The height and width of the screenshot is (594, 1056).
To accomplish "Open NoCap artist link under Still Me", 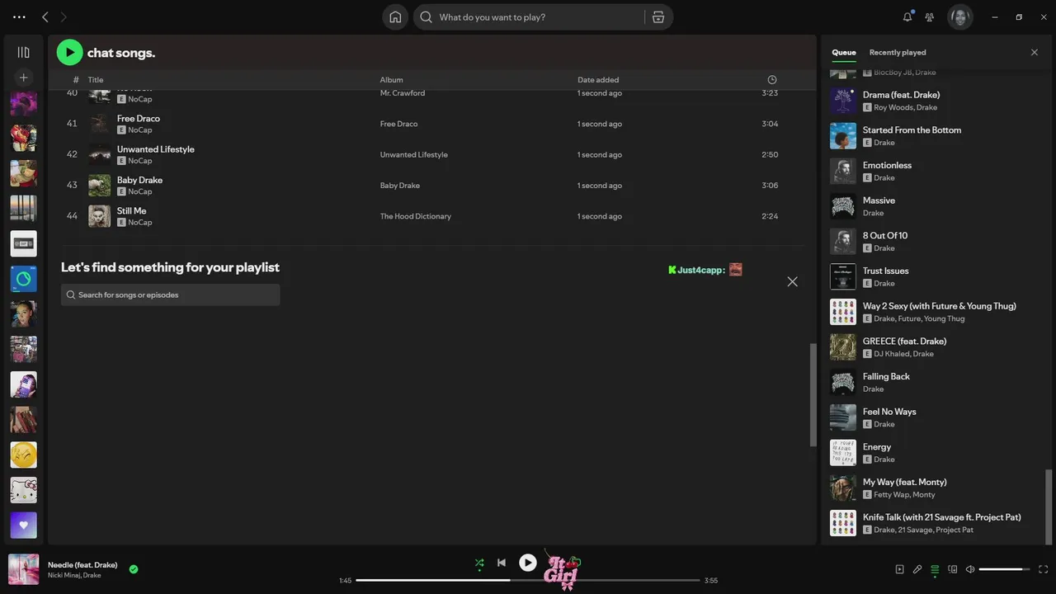I will pos(139,223).
